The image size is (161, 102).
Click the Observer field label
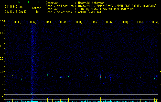coord(52,3)
